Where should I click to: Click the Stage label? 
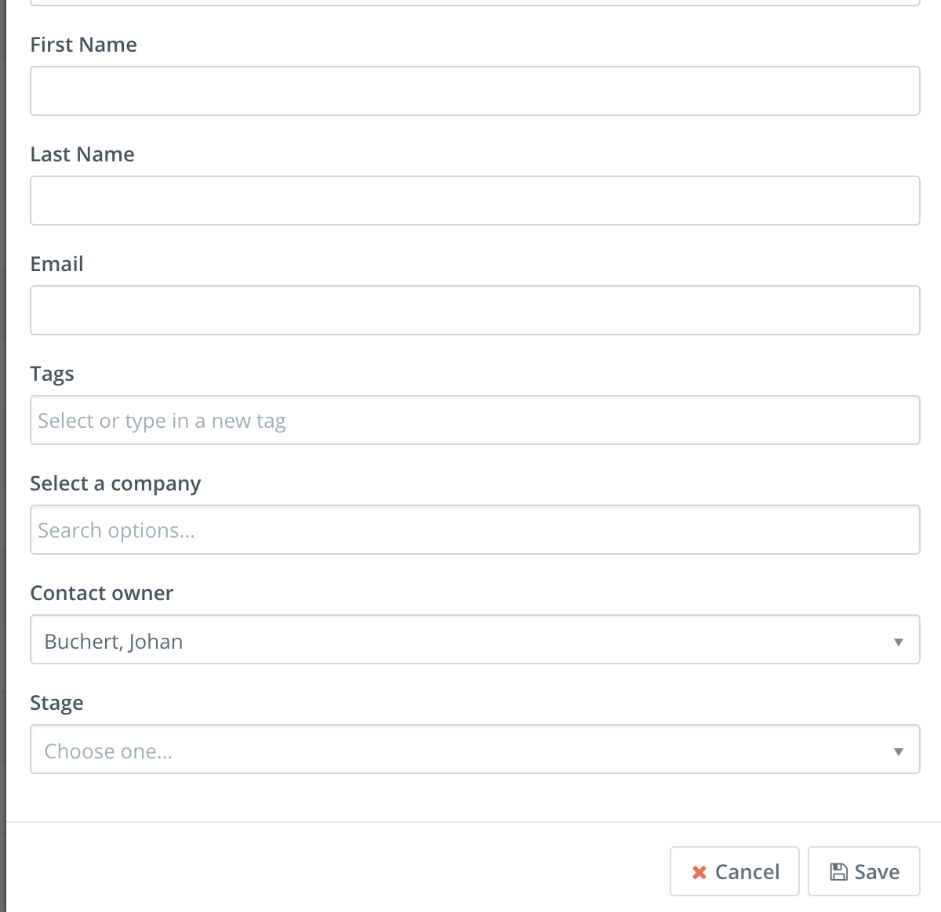click(56, 704)
